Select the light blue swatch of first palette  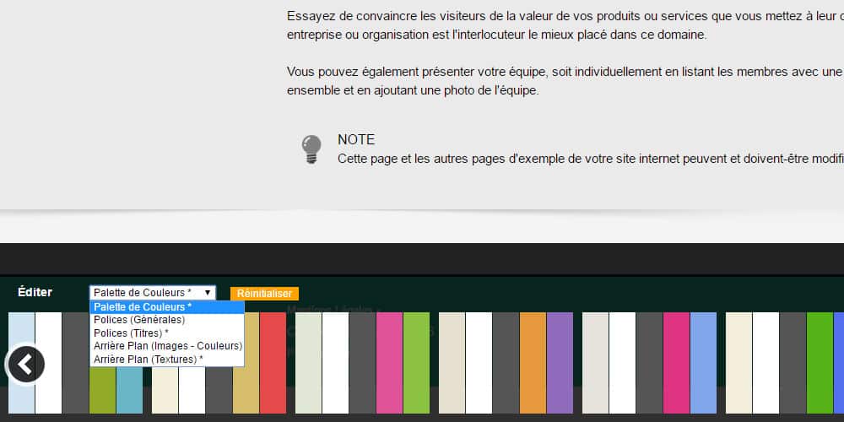tap(22, 363)
